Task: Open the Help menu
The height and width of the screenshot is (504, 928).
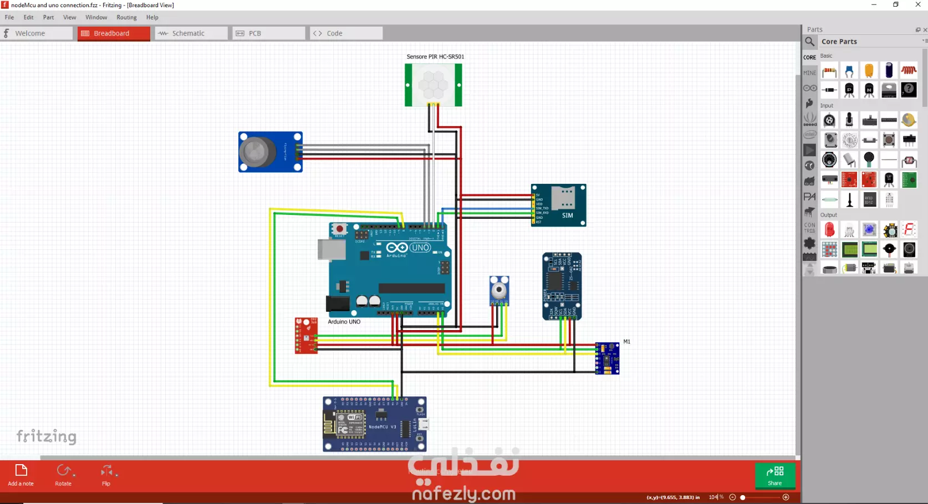Action: pyautogui.click(x=152, y=17)
